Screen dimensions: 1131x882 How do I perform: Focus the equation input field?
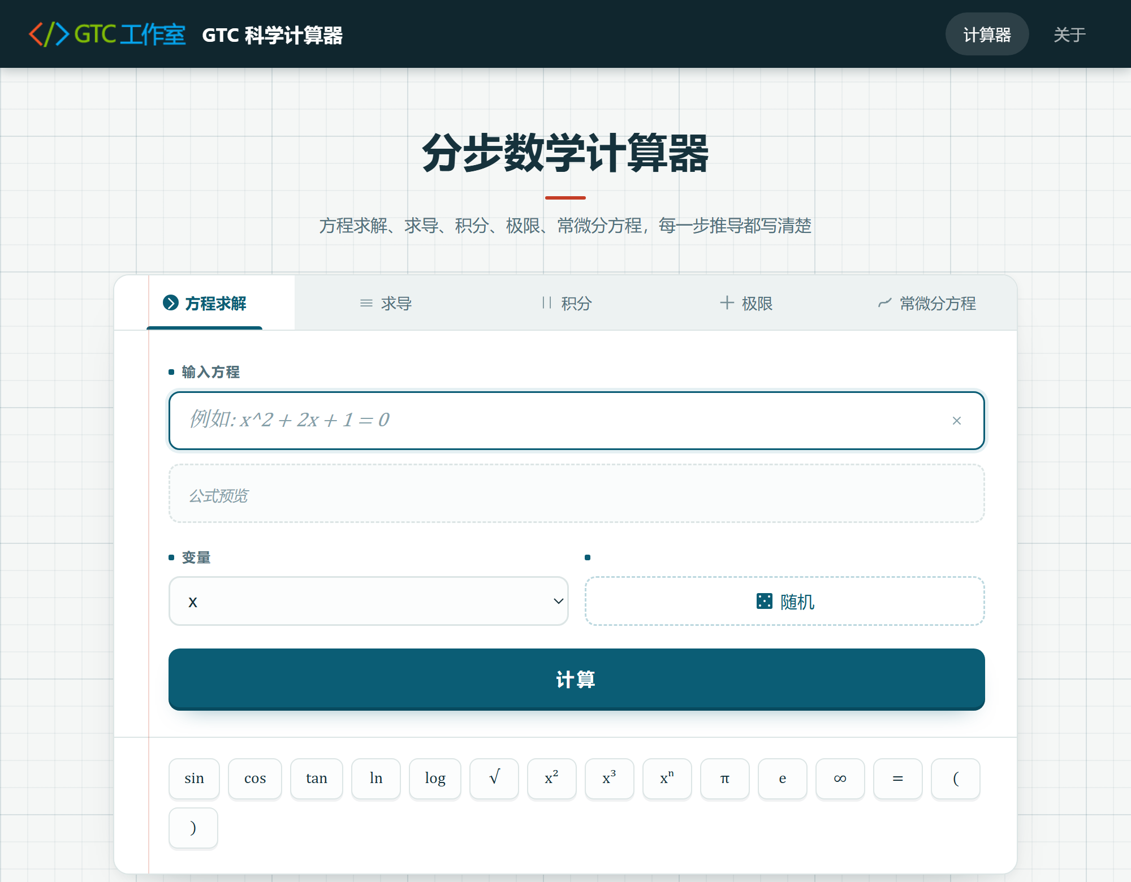click(x=577, y=421)
